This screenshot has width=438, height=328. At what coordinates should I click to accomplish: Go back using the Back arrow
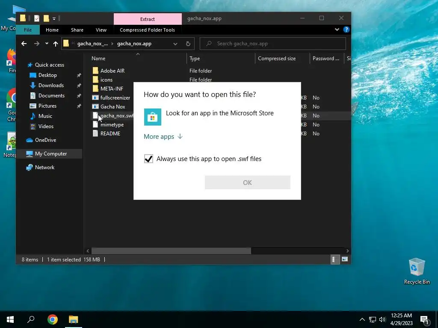pyautogui.click(x=24, y=44)
